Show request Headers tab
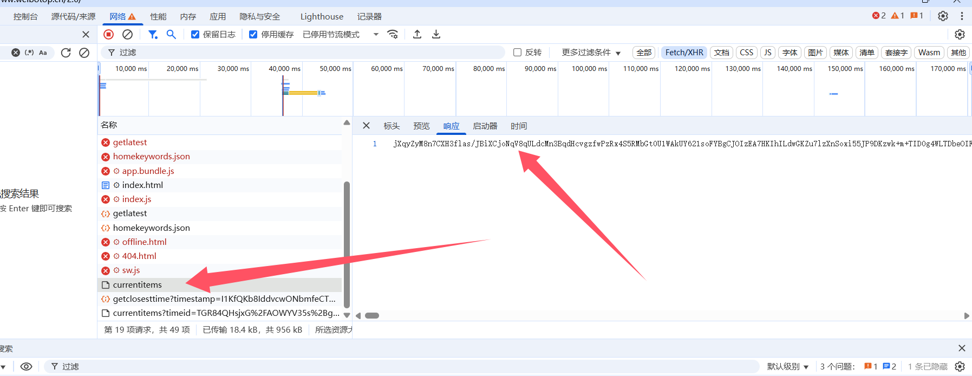972x376 pixels. 392,126
